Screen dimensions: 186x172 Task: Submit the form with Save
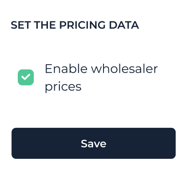click(x=93, y=143)
